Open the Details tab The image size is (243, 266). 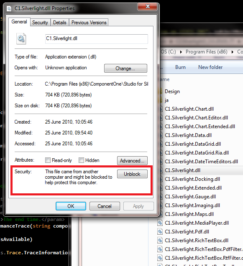(60, 23)
